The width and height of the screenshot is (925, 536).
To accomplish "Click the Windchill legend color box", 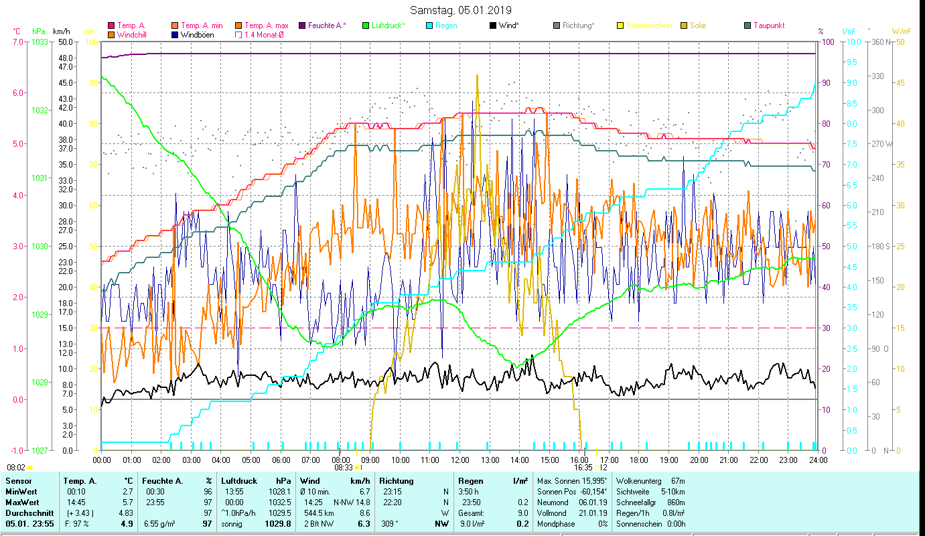I will (111, 35).
